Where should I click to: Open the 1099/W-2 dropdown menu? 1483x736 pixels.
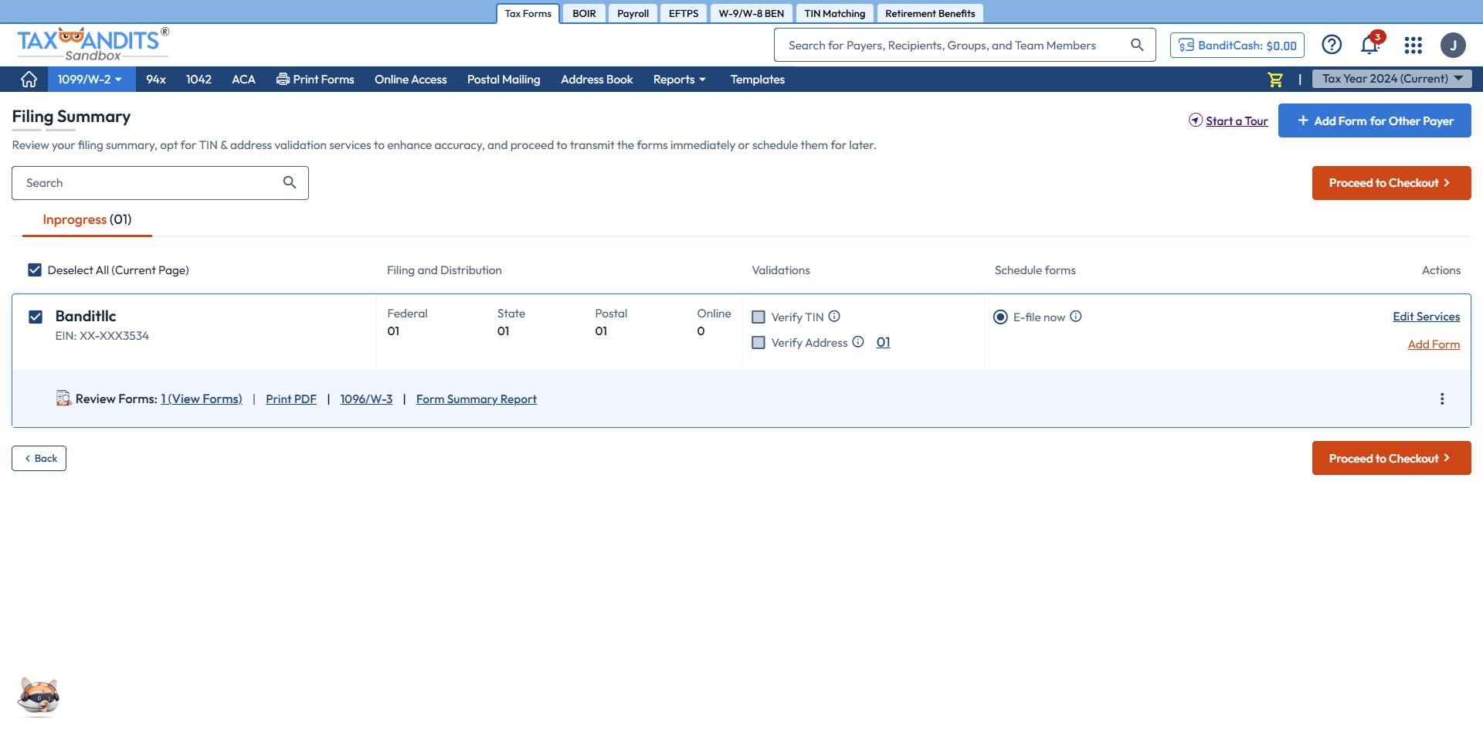tap(90, 80)
